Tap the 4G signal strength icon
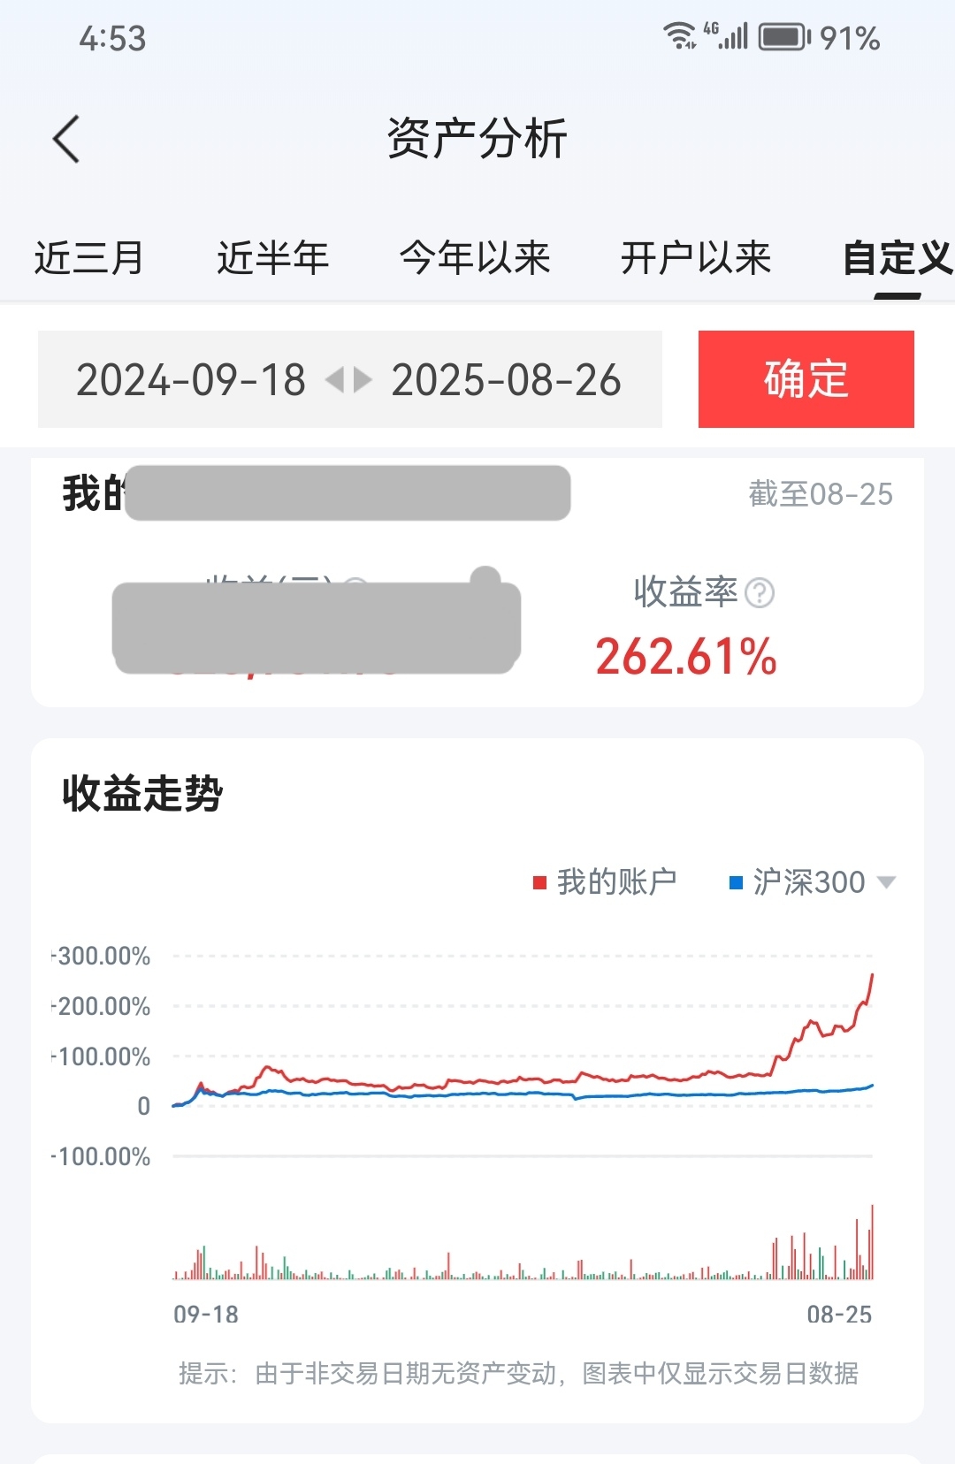This screenshot has width=955, height=1464. 726,35
